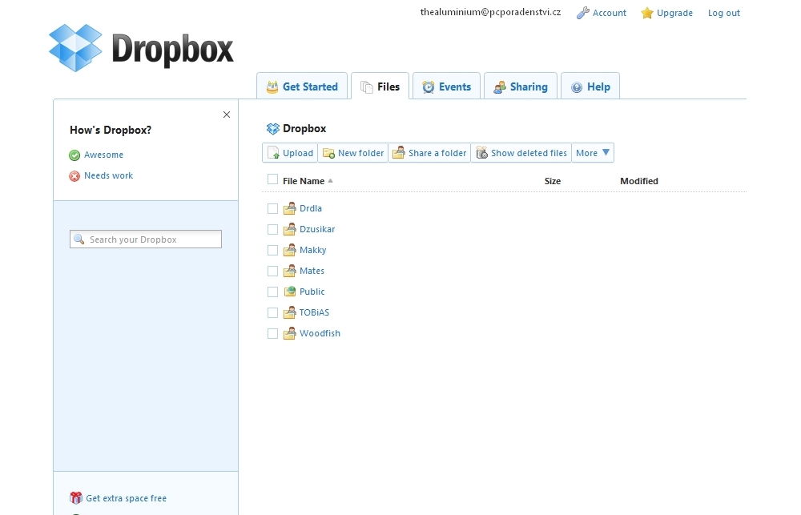Image resolution: width=801 pixels, height=515 pixels.
Task: Click the Files tab pages icon
Action: coord(367,87)
